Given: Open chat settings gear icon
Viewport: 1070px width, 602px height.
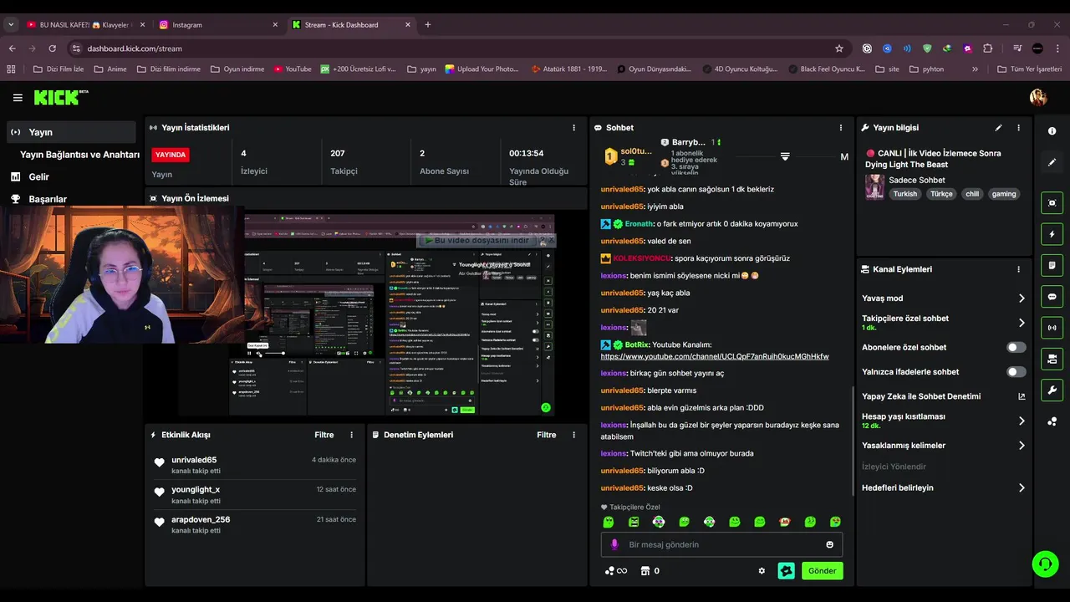Looking at the screenshot, I should (762, 571).
